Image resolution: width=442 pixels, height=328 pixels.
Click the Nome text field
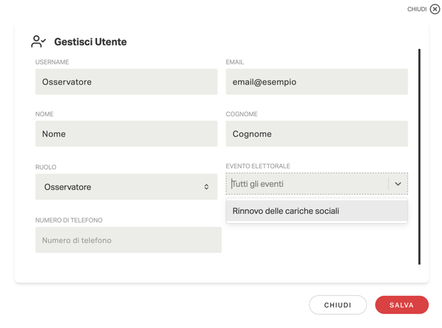tap(126, 134)
